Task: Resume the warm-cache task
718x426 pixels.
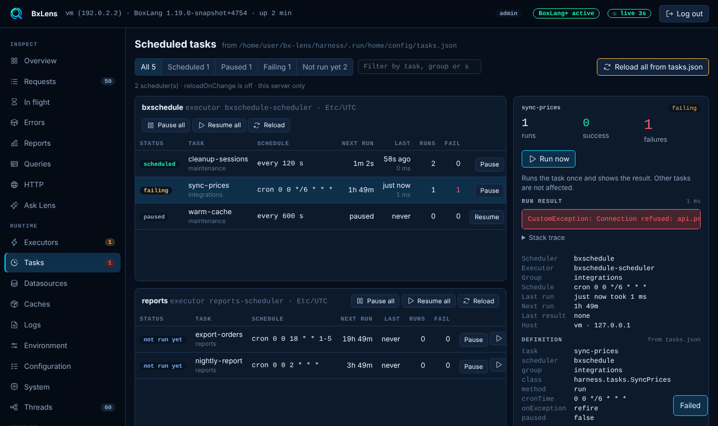Action: 487,217
